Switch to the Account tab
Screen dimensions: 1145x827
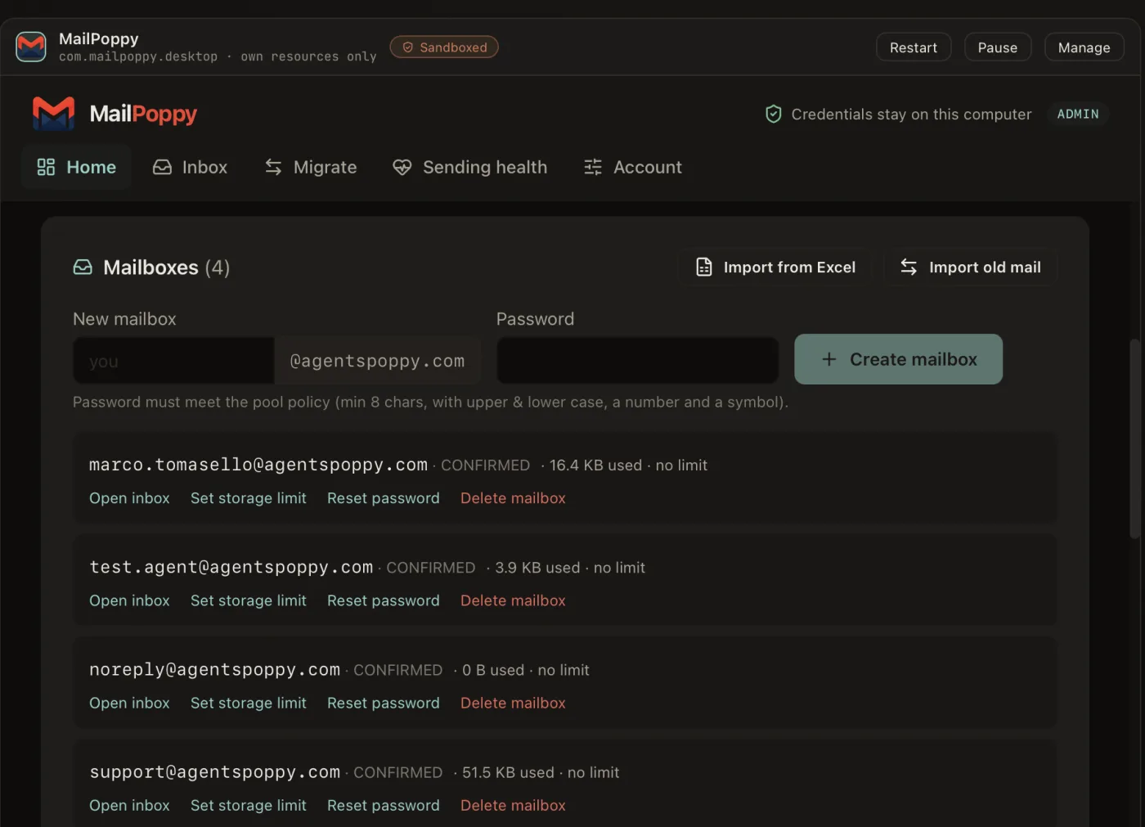click(x=633, y=167)
